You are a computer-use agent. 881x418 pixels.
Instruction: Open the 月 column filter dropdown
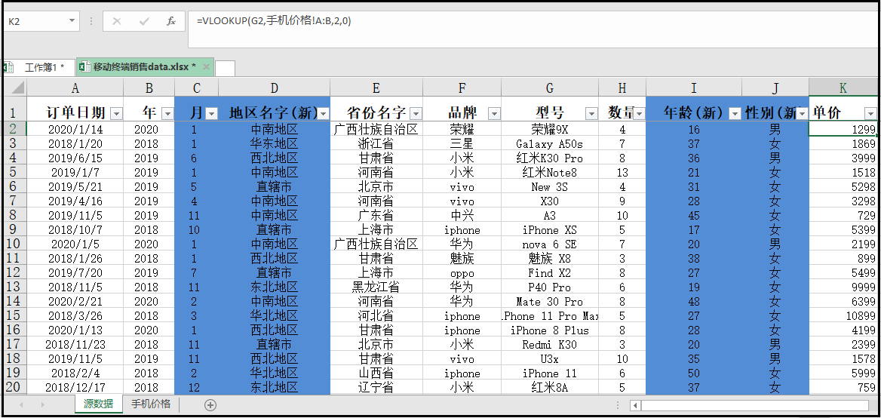(212, 113)
